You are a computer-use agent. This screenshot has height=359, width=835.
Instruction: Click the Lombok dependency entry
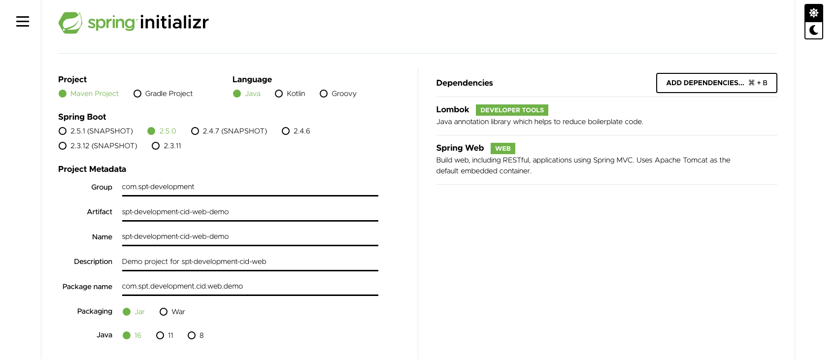click(x=606, y=116)
